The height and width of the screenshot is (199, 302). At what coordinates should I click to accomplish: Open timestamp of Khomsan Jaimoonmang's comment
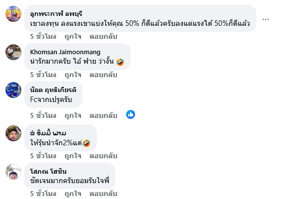pyautogui.click(x=43, y=75)
